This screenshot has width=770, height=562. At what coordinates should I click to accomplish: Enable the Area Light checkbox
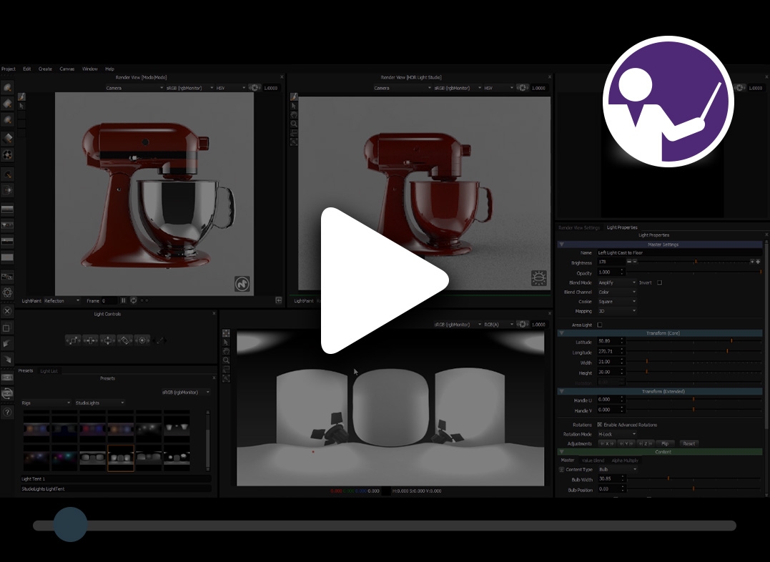coord(600,325)
